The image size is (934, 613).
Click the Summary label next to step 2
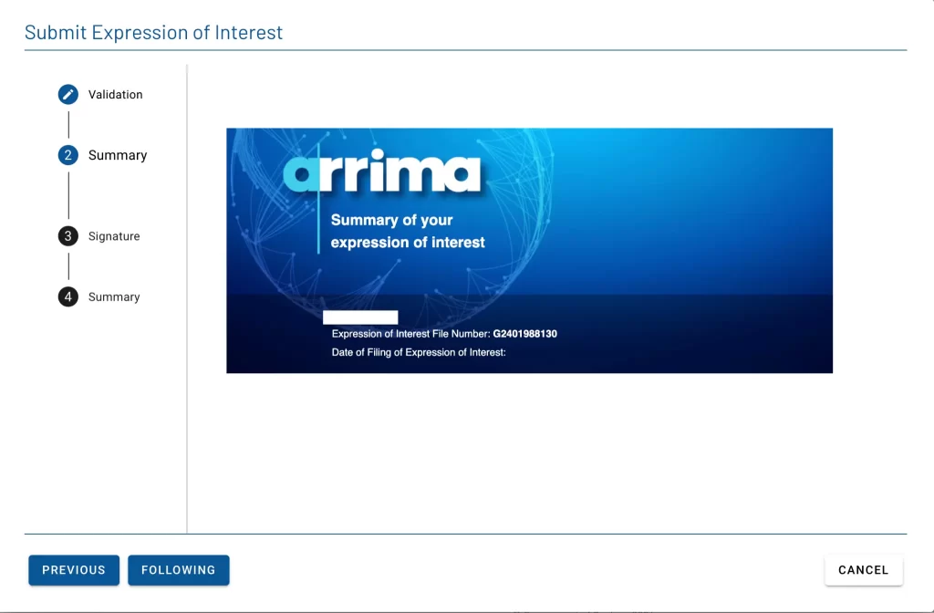[119, 155]
